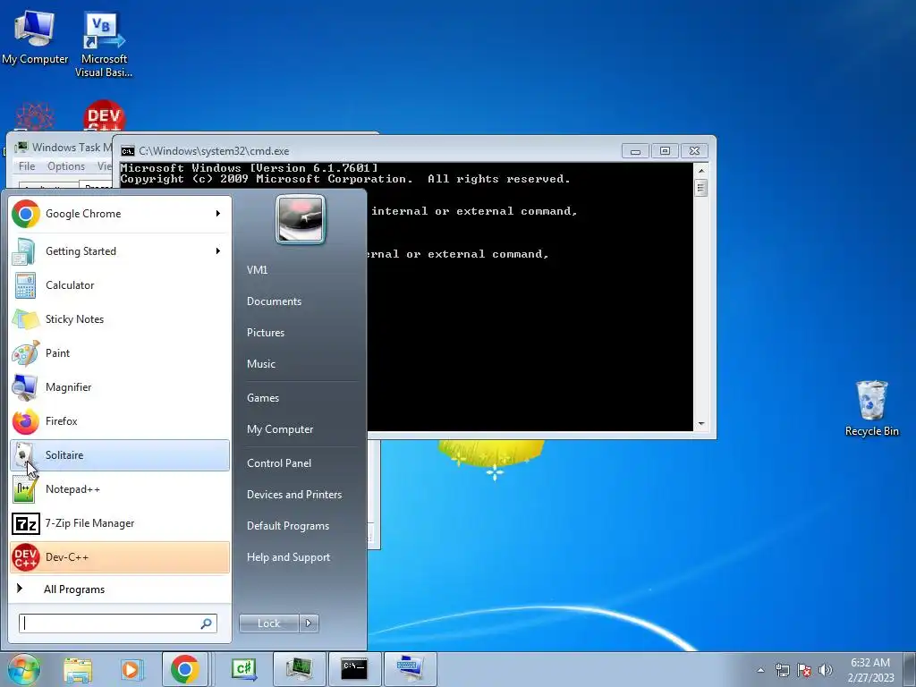Expand Google Chrome jump list arrow
The width and height of the screenshot is (916, 687).
point(218,214)
